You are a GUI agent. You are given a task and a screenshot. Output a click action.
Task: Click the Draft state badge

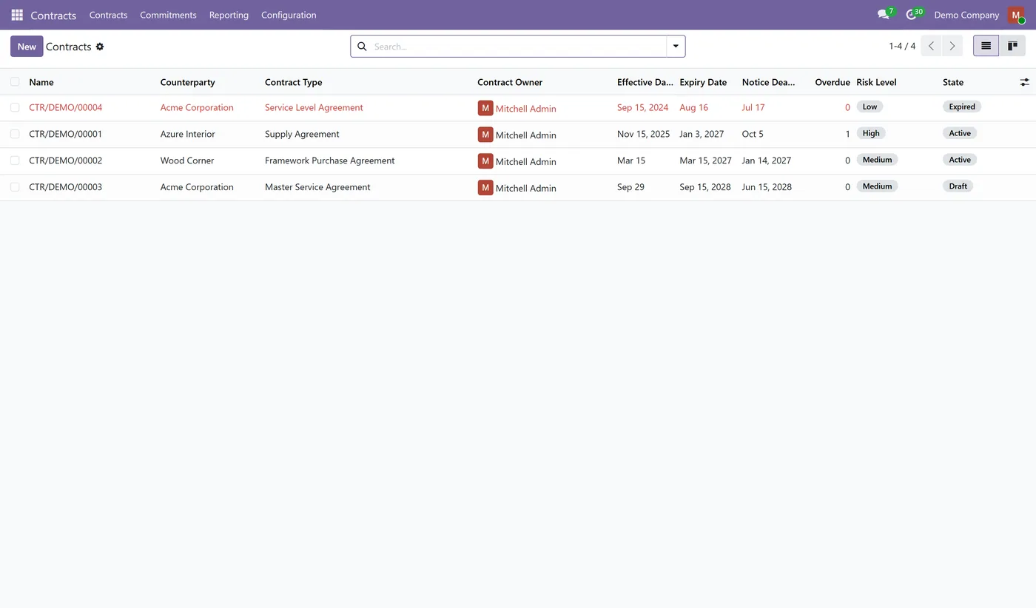pyautogui.click(x=958, y=186)
